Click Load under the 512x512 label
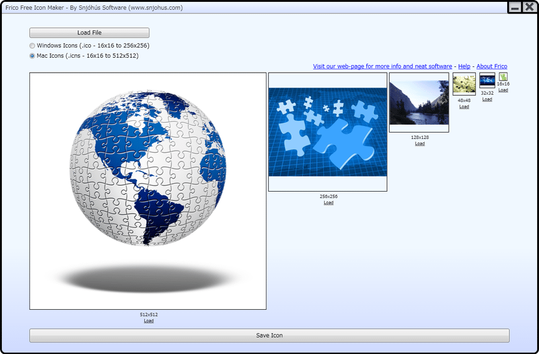539x354 pixels. coord(149,321)
